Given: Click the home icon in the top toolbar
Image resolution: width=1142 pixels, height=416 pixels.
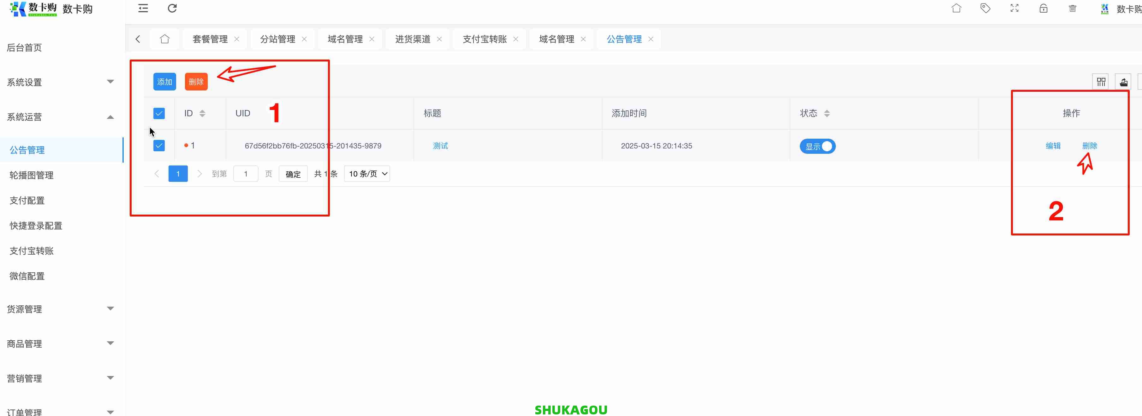Looking at the screenshot, I should click(x=956, y=9).
